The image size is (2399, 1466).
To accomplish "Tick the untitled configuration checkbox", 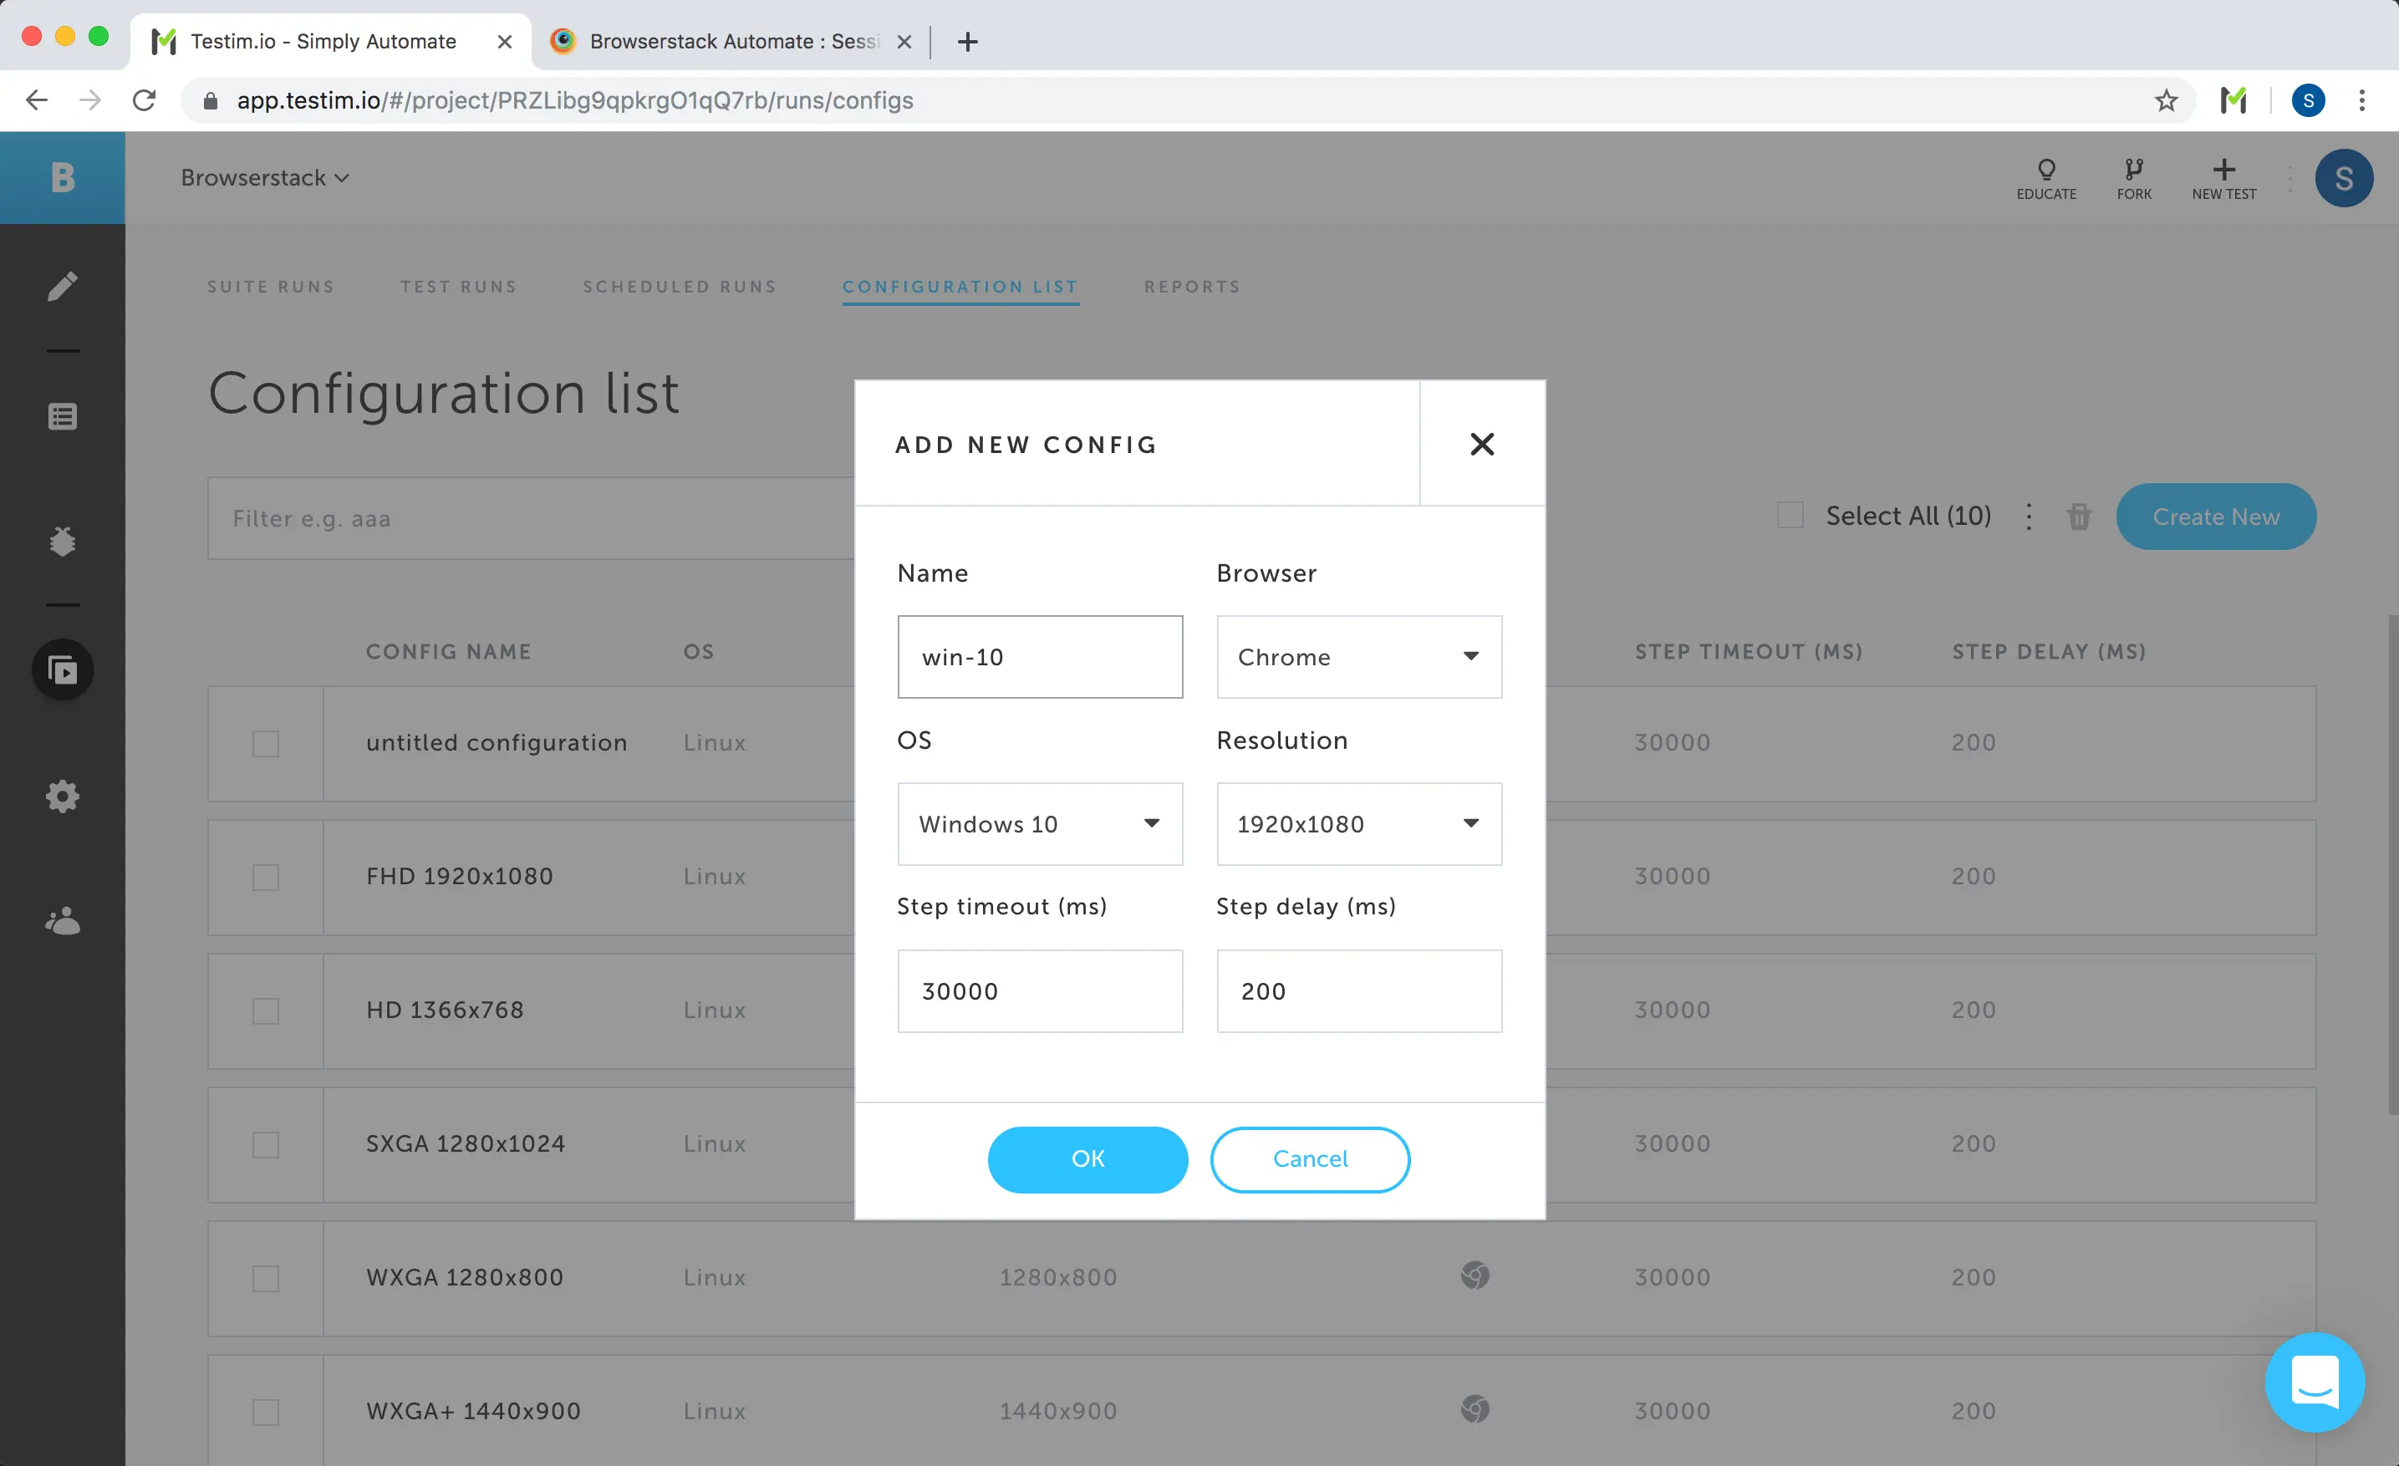I will click(266, 744).
